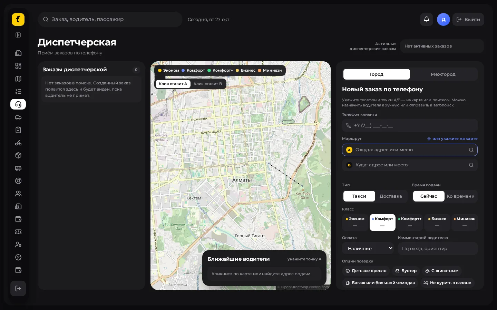497x310 pixels.
Task: Focus the Телефон клиента phone input
Action: click(410, 125)
